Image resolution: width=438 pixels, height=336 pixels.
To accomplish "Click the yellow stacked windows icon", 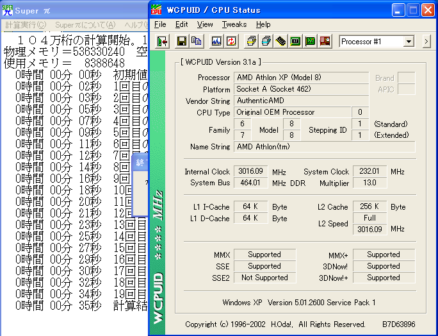I will pyautogui.click(x=251, y=41).
